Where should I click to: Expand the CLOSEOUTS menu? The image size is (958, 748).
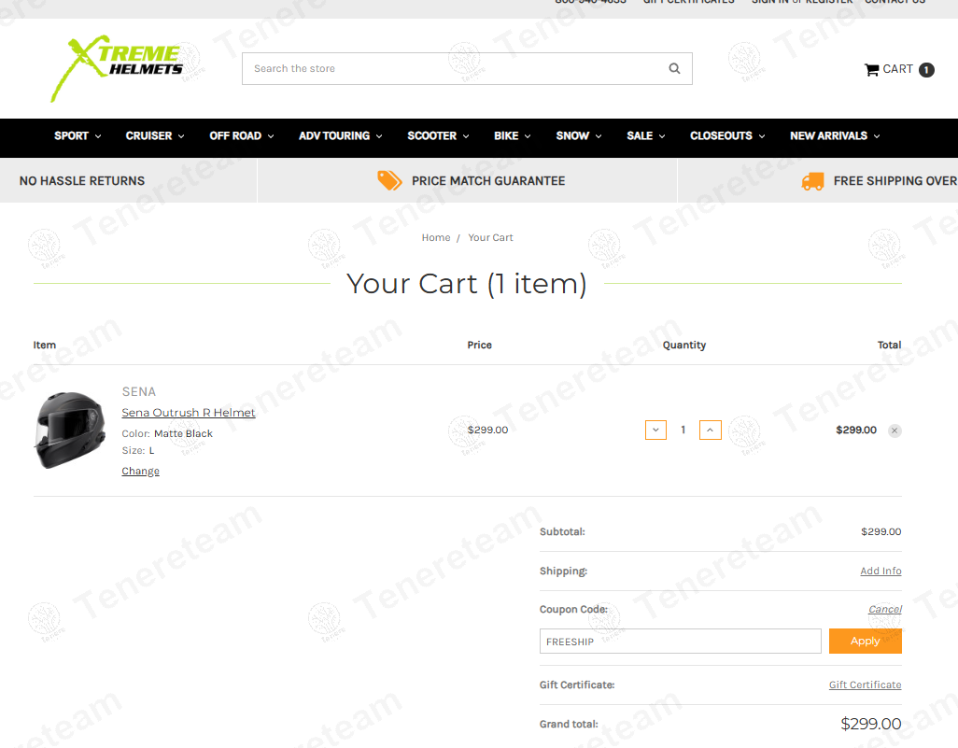pyautogui.click(x=727, y=135)
